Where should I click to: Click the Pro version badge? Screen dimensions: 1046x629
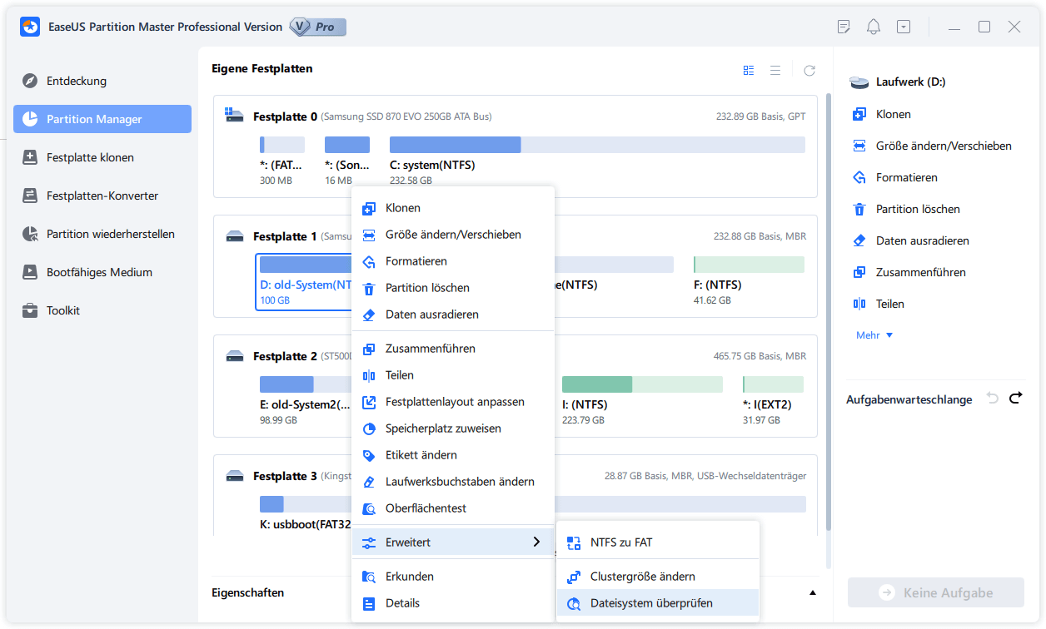pyautogui.click(x=317, y=27)
